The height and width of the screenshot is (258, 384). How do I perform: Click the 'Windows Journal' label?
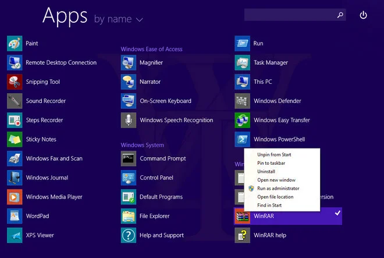tap(47, 178)
